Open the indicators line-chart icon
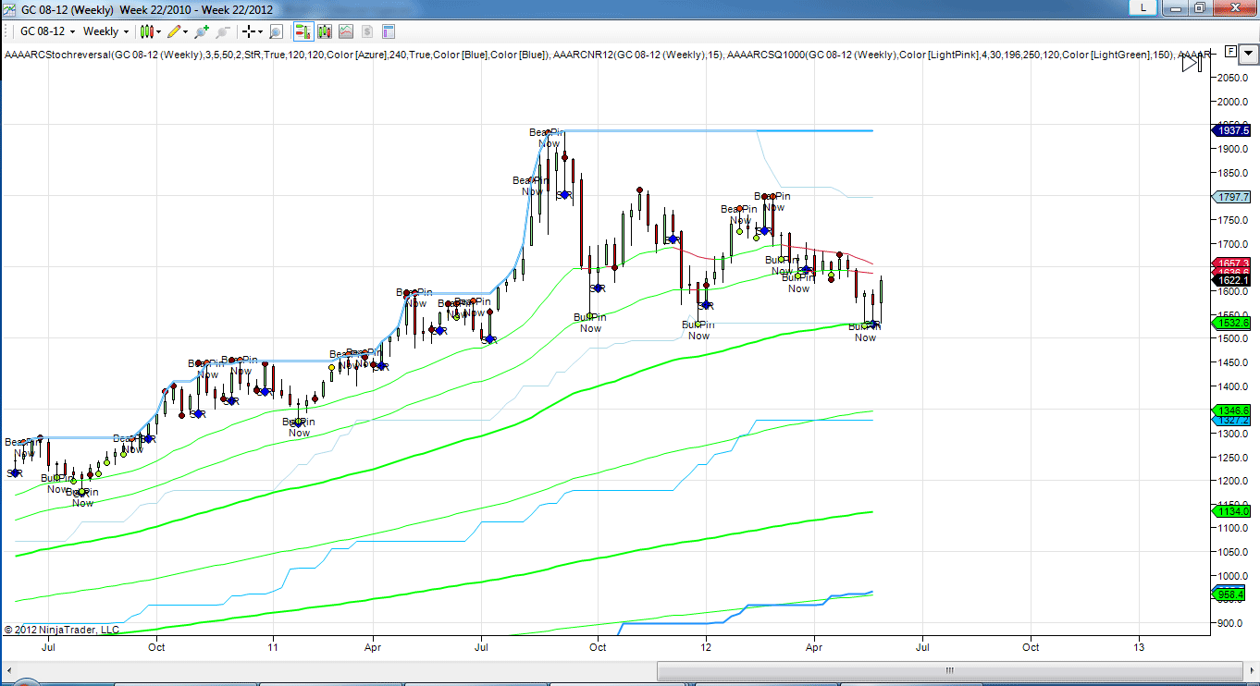 pos(346,31)
